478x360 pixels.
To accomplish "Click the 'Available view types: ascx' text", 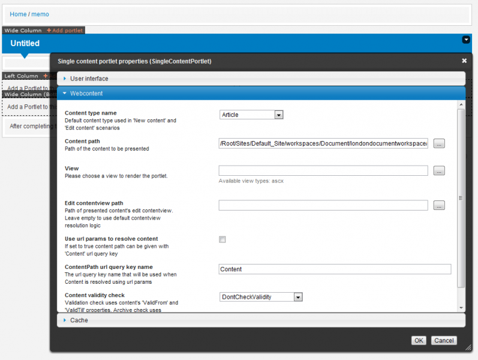I will 251,181.
